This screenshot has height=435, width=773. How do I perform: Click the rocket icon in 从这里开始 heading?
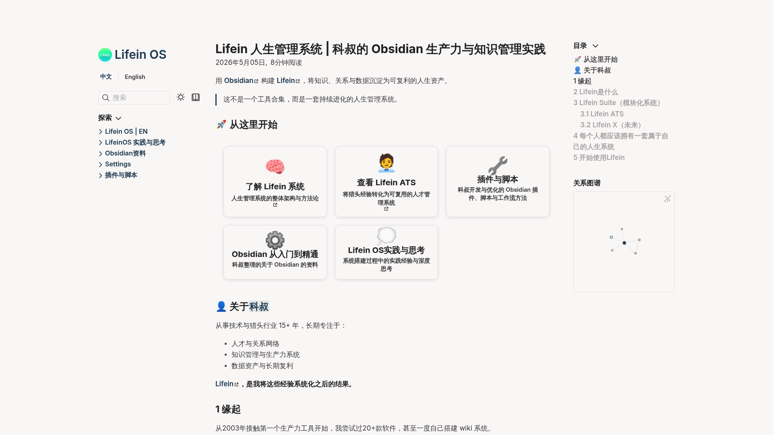[x=221, y=125]
